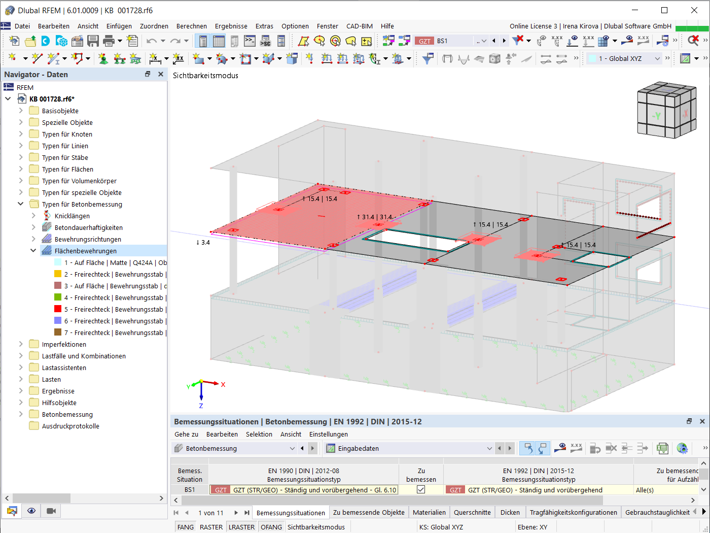Image resolution: width=710 pixels, height=533 pixels.
Task: Click the script manager SC icon
Action: (266, 41)
